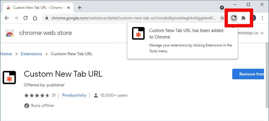Go to the browser home page
Screen dimensions: 269x121
pyautogui.click(x=35, y=18)
